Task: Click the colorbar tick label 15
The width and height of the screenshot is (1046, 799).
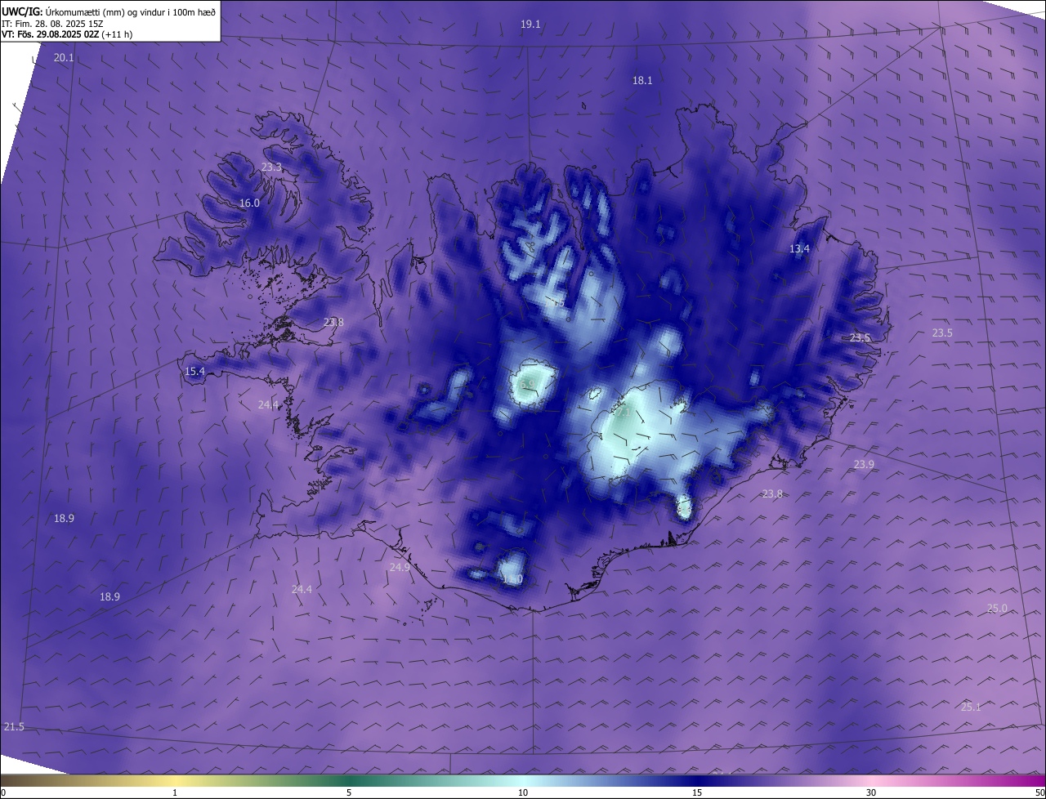Action: pyautogui.click(x=697, y=792)
